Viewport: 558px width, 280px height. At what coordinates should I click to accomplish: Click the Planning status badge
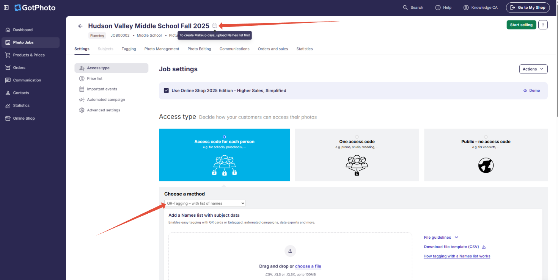coord(97,36)
